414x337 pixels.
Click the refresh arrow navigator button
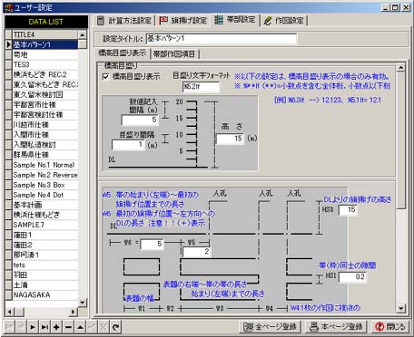[x=115, y=327]
